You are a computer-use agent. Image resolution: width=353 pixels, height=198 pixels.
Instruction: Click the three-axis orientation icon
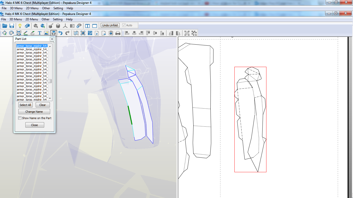(x=65, y=26)
